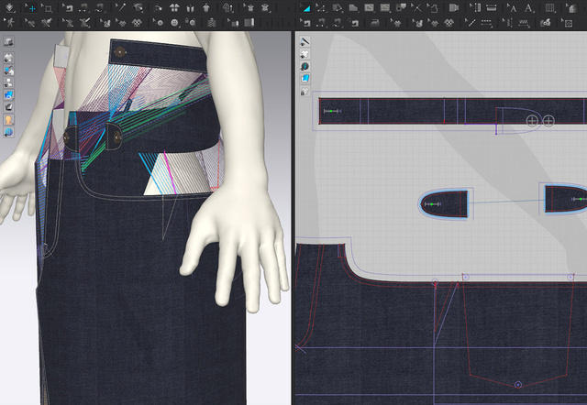Viewport: 587px width, 405px height.
Task: Click the rightmost buttonhole crosshair marker on waistband
Action: tap(548, 120)
